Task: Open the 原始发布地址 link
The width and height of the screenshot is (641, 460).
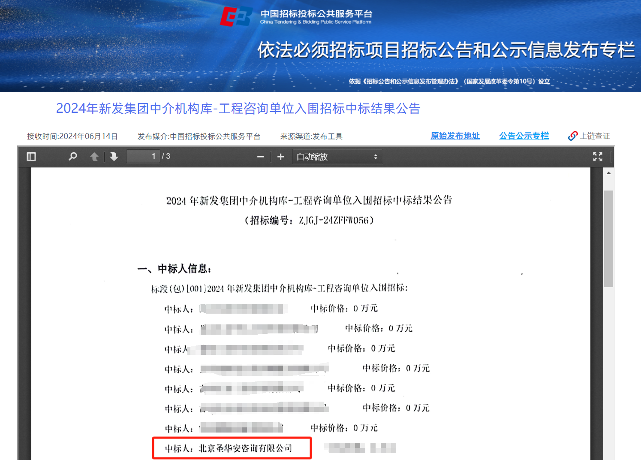Action: pos(455,136)
